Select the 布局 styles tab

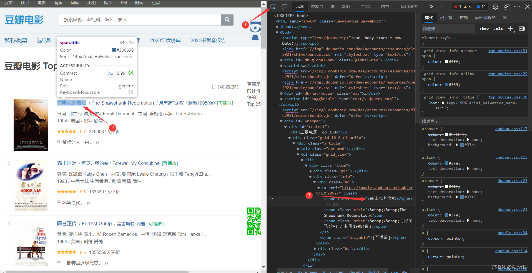tap(463, 17)
